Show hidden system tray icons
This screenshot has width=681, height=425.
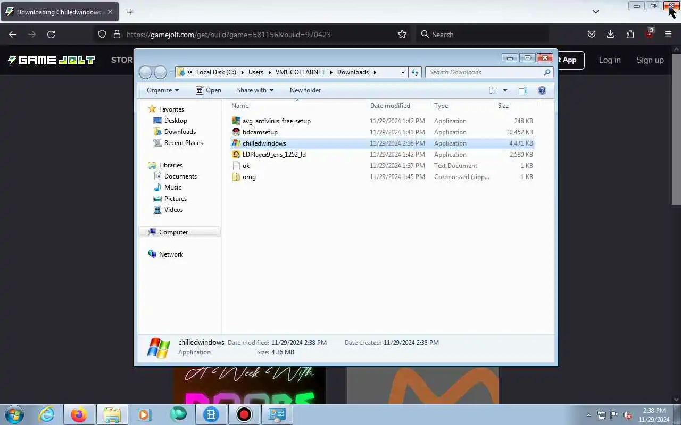[588, 415]
